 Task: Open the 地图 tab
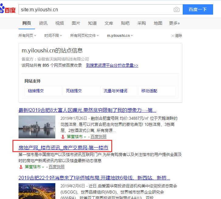[x=158, y=23]
